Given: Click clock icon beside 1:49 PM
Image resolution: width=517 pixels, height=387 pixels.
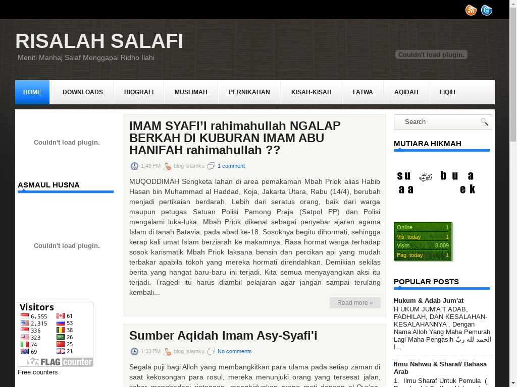Looking at the screenshot, I should pyautogui.click(x=134, y=166).
